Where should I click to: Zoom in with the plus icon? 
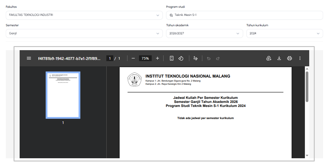(x=157, y=58)
